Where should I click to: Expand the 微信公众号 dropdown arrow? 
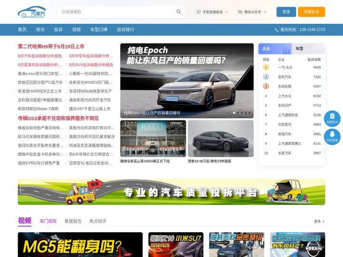point(265,12)
